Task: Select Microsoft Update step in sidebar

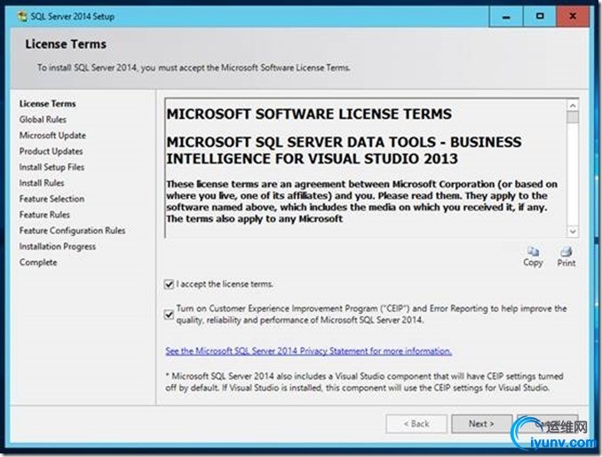Action: click(x=52, y=136)
